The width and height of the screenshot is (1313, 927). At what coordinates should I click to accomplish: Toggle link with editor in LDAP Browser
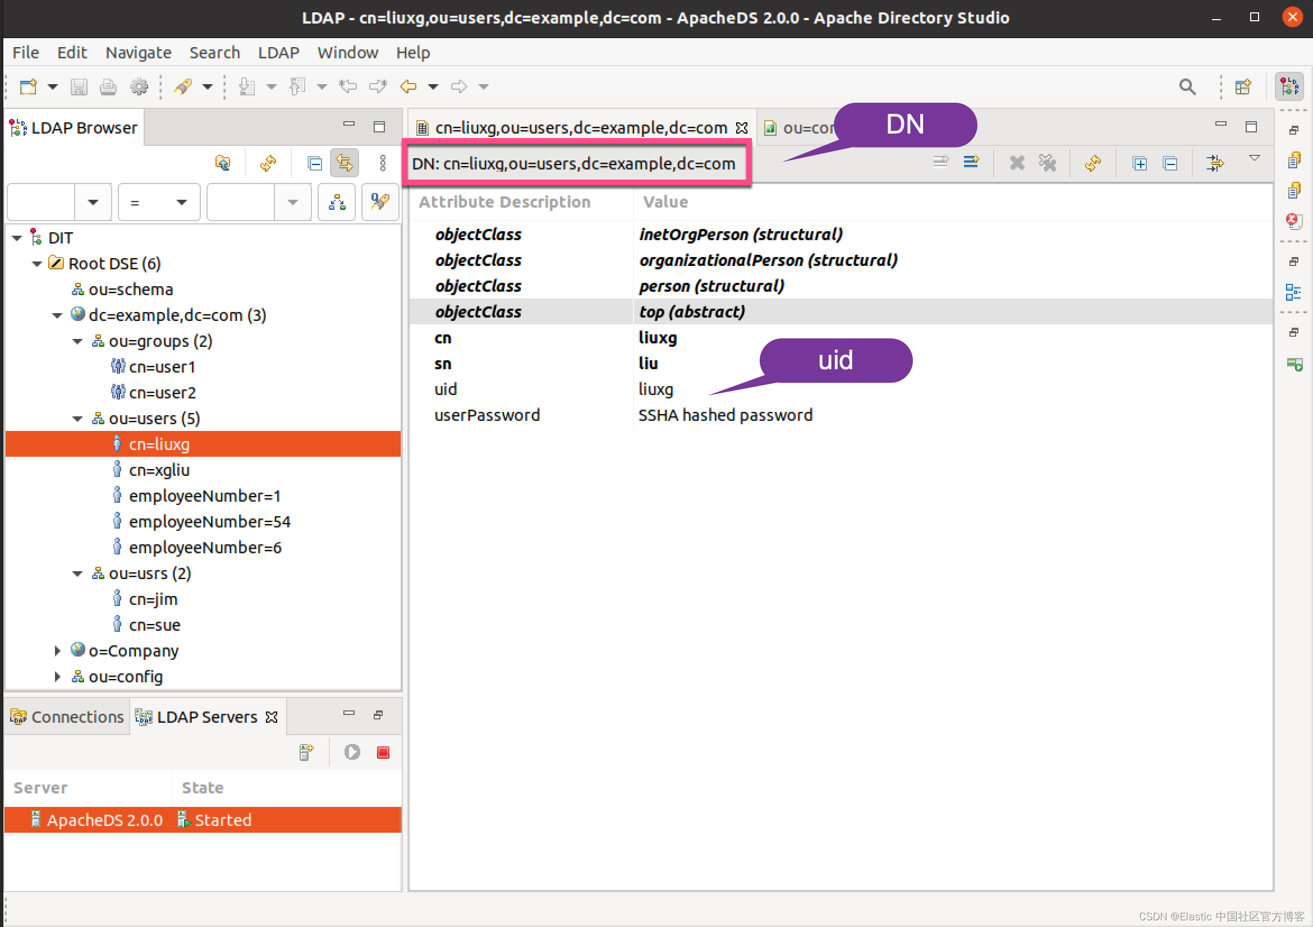pos(345,163)
